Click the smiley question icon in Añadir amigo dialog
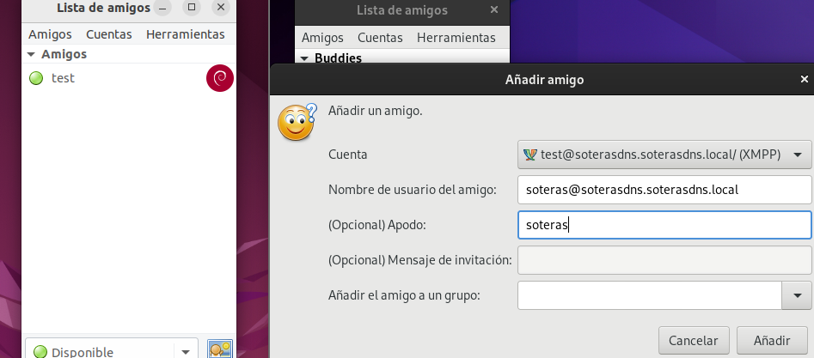Screen dimensions: 814x358 coord(297,122)
